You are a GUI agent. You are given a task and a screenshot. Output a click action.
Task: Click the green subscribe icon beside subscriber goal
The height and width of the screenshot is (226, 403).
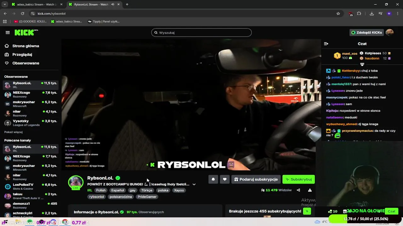click(x=307, y=211)
